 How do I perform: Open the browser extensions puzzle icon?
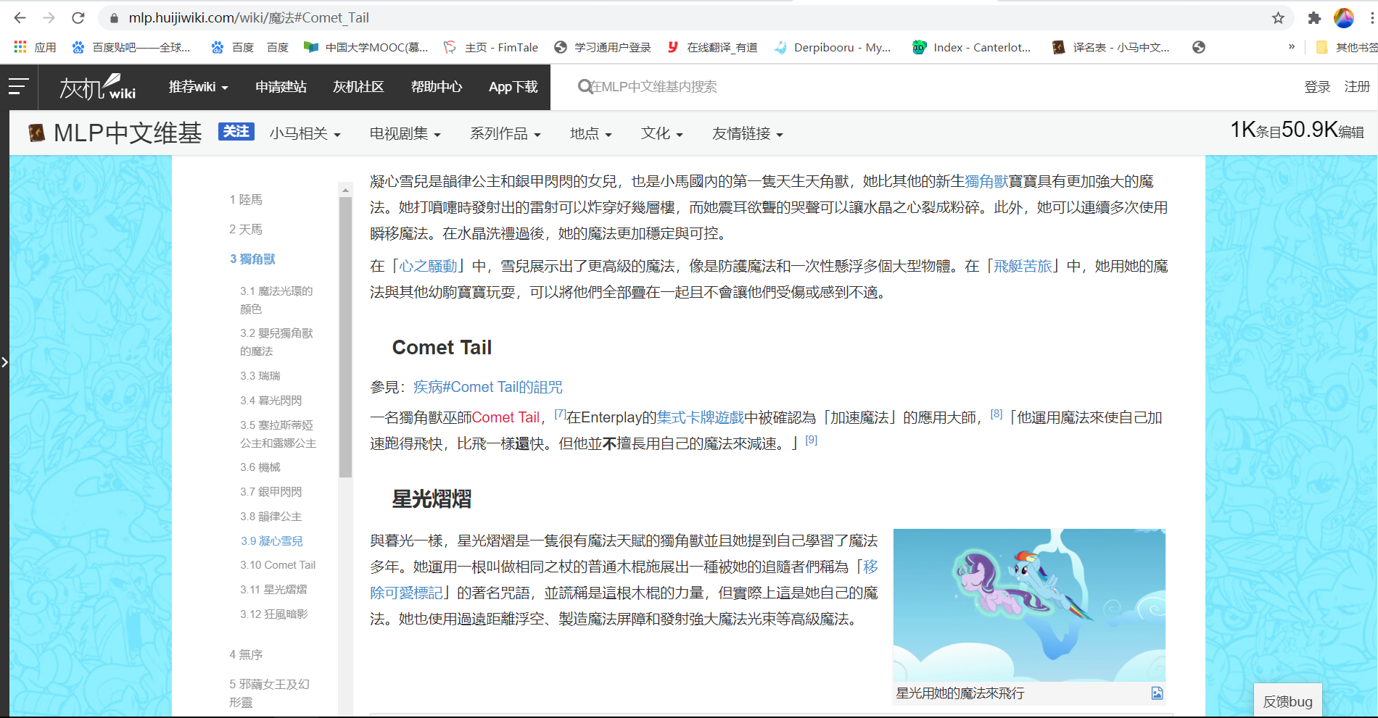click(1314, 18)
